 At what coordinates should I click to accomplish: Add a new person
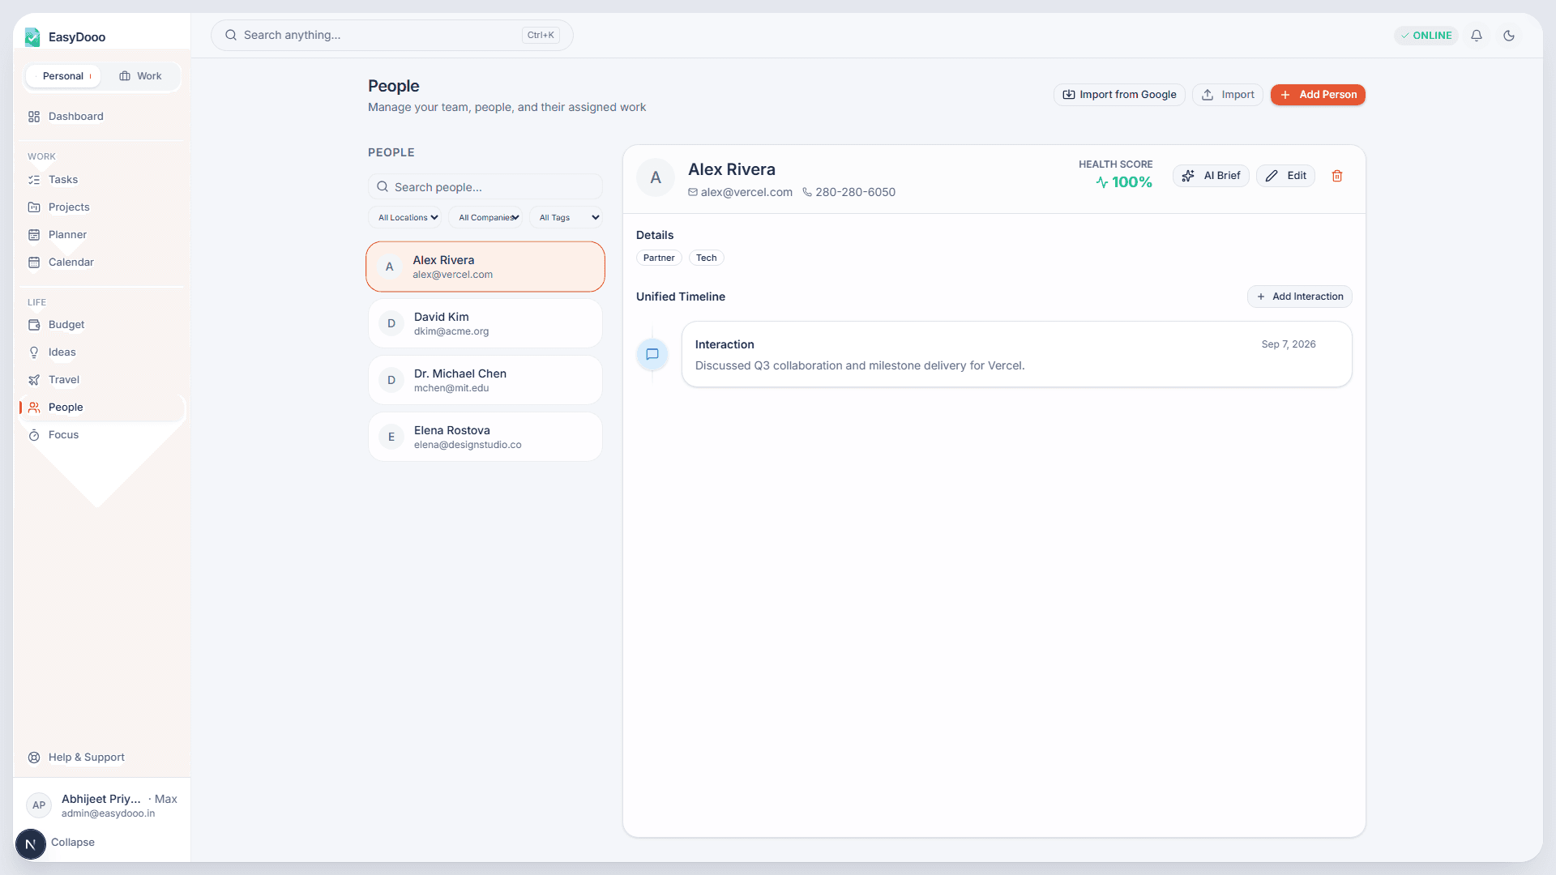tap(1318, 95)
